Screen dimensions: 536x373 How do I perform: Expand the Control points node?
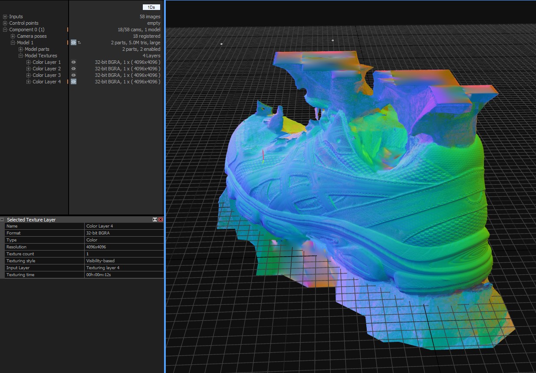coord(5,23)
